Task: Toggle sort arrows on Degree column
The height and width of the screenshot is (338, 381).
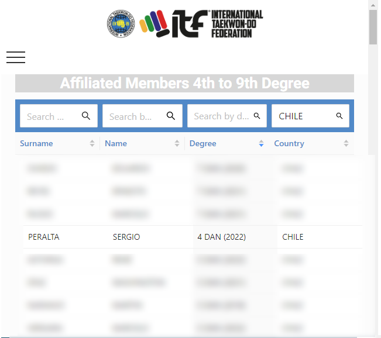Action: (261, 143)
